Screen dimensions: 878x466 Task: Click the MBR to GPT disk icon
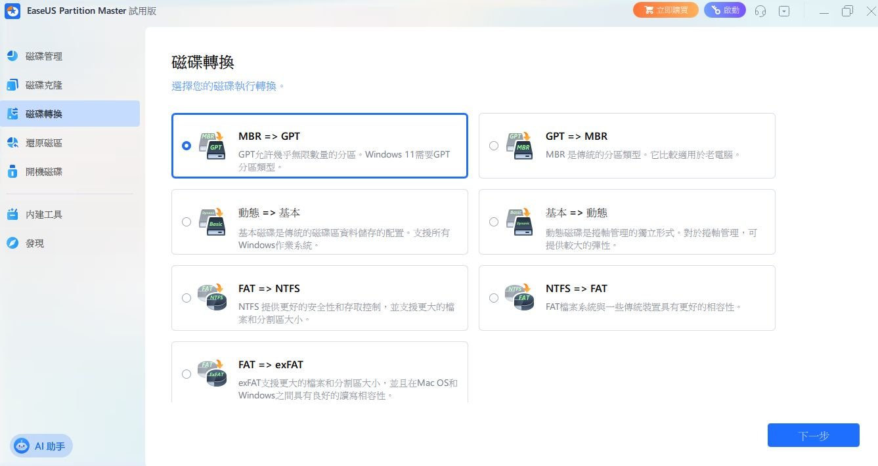point(212,146)
